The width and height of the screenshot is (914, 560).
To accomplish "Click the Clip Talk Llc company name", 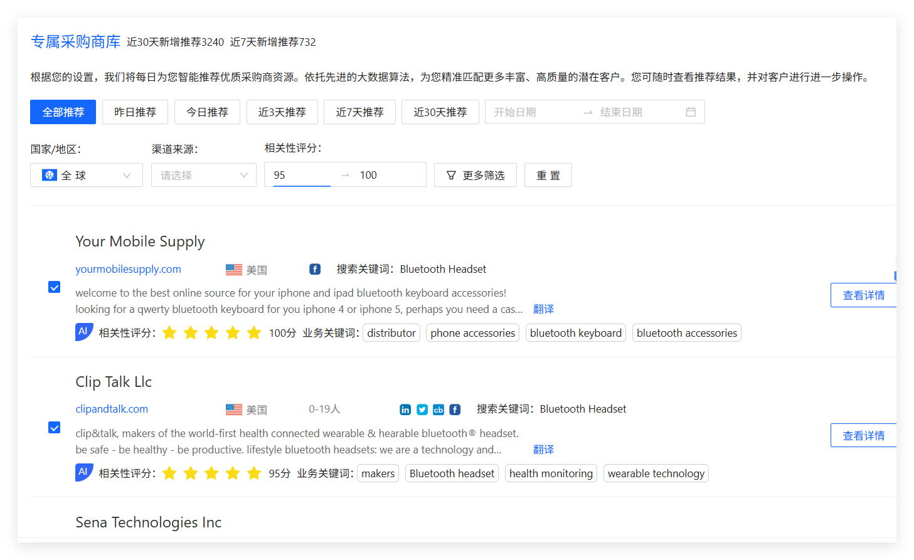I will click(114, 382).
